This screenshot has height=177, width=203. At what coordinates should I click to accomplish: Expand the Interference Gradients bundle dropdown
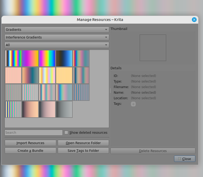(x=57, y=37)
